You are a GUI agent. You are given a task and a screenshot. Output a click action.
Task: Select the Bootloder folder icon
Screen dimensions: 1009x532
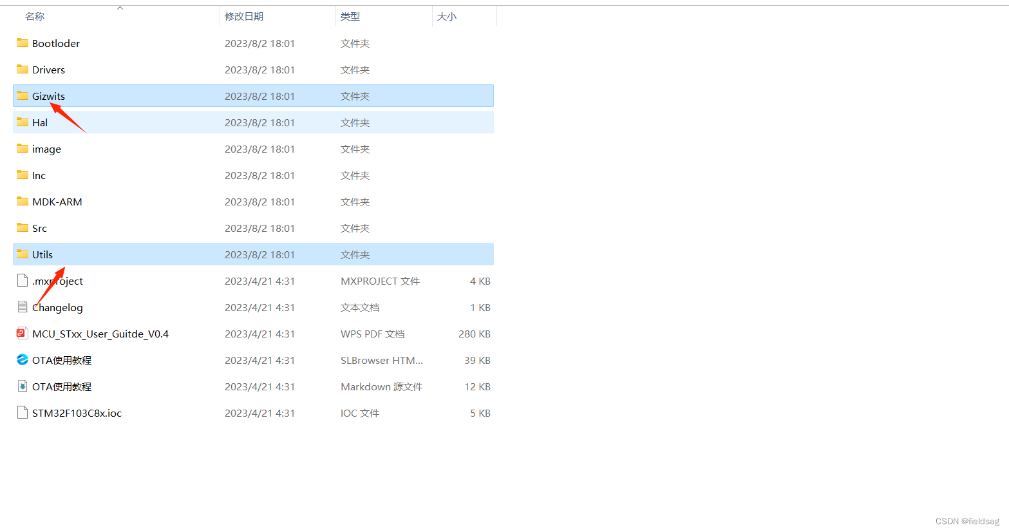tap(23, 43)
